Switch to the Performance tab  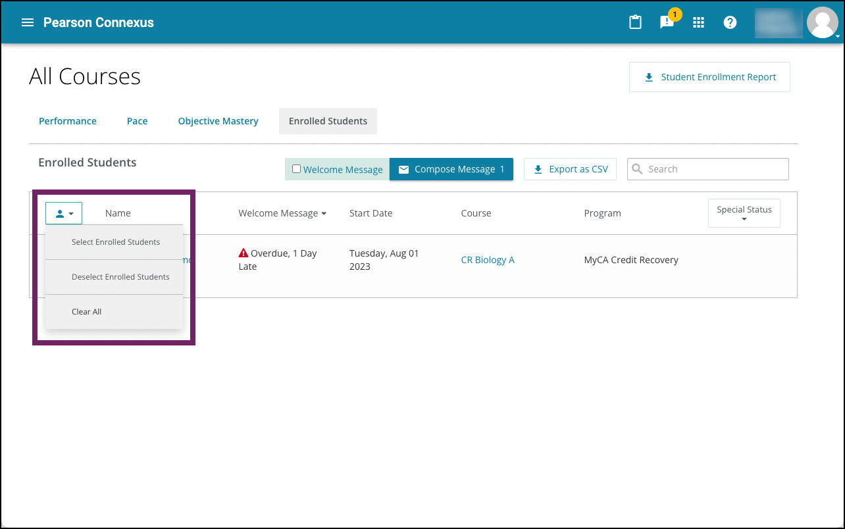68,121
